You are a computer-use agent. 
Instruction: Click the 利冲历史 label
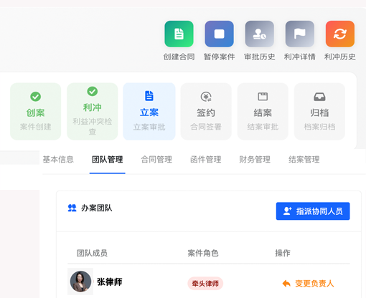coord(340,57)
